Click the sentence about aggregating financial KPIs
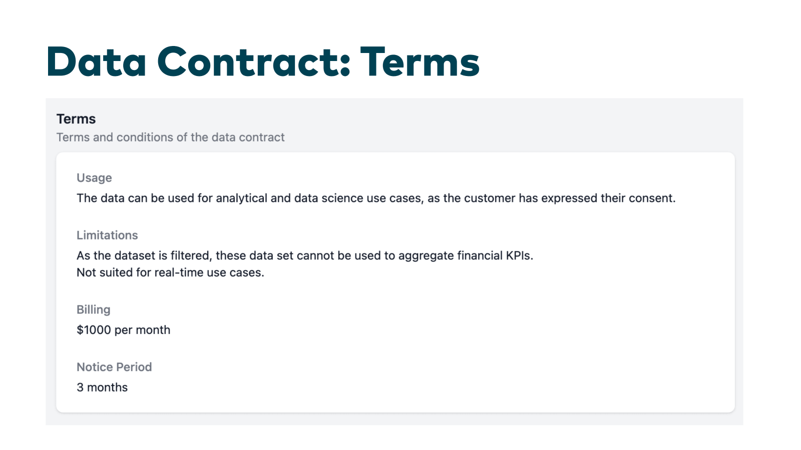 305,255
